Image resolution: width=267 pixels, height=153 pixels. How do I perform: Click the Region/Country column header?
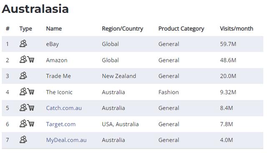(x=122, y=29)
